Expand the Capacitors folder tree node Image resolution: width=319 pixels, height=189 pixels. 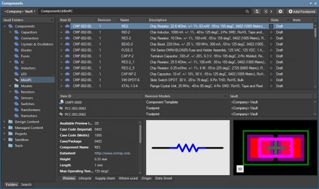[x=11, y=32]
